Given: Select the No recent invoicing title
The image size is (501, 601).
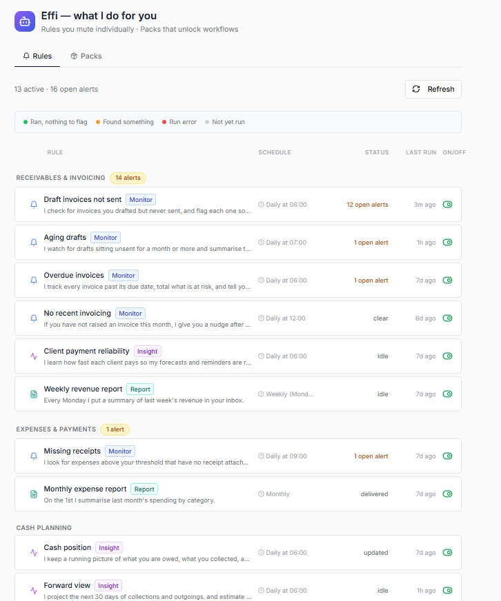Looking at the screenshot, I should (x=77, y=313).
